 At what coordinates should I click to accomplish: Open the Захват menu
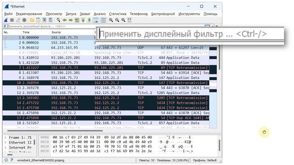coord(85,14)
